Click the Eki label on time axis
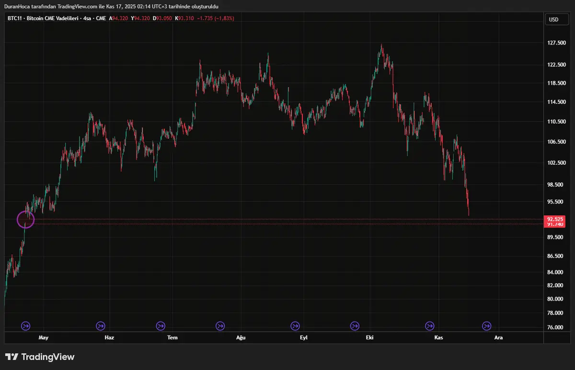The image size is (575, 370). pyautogui.click(x=369, y=337)
